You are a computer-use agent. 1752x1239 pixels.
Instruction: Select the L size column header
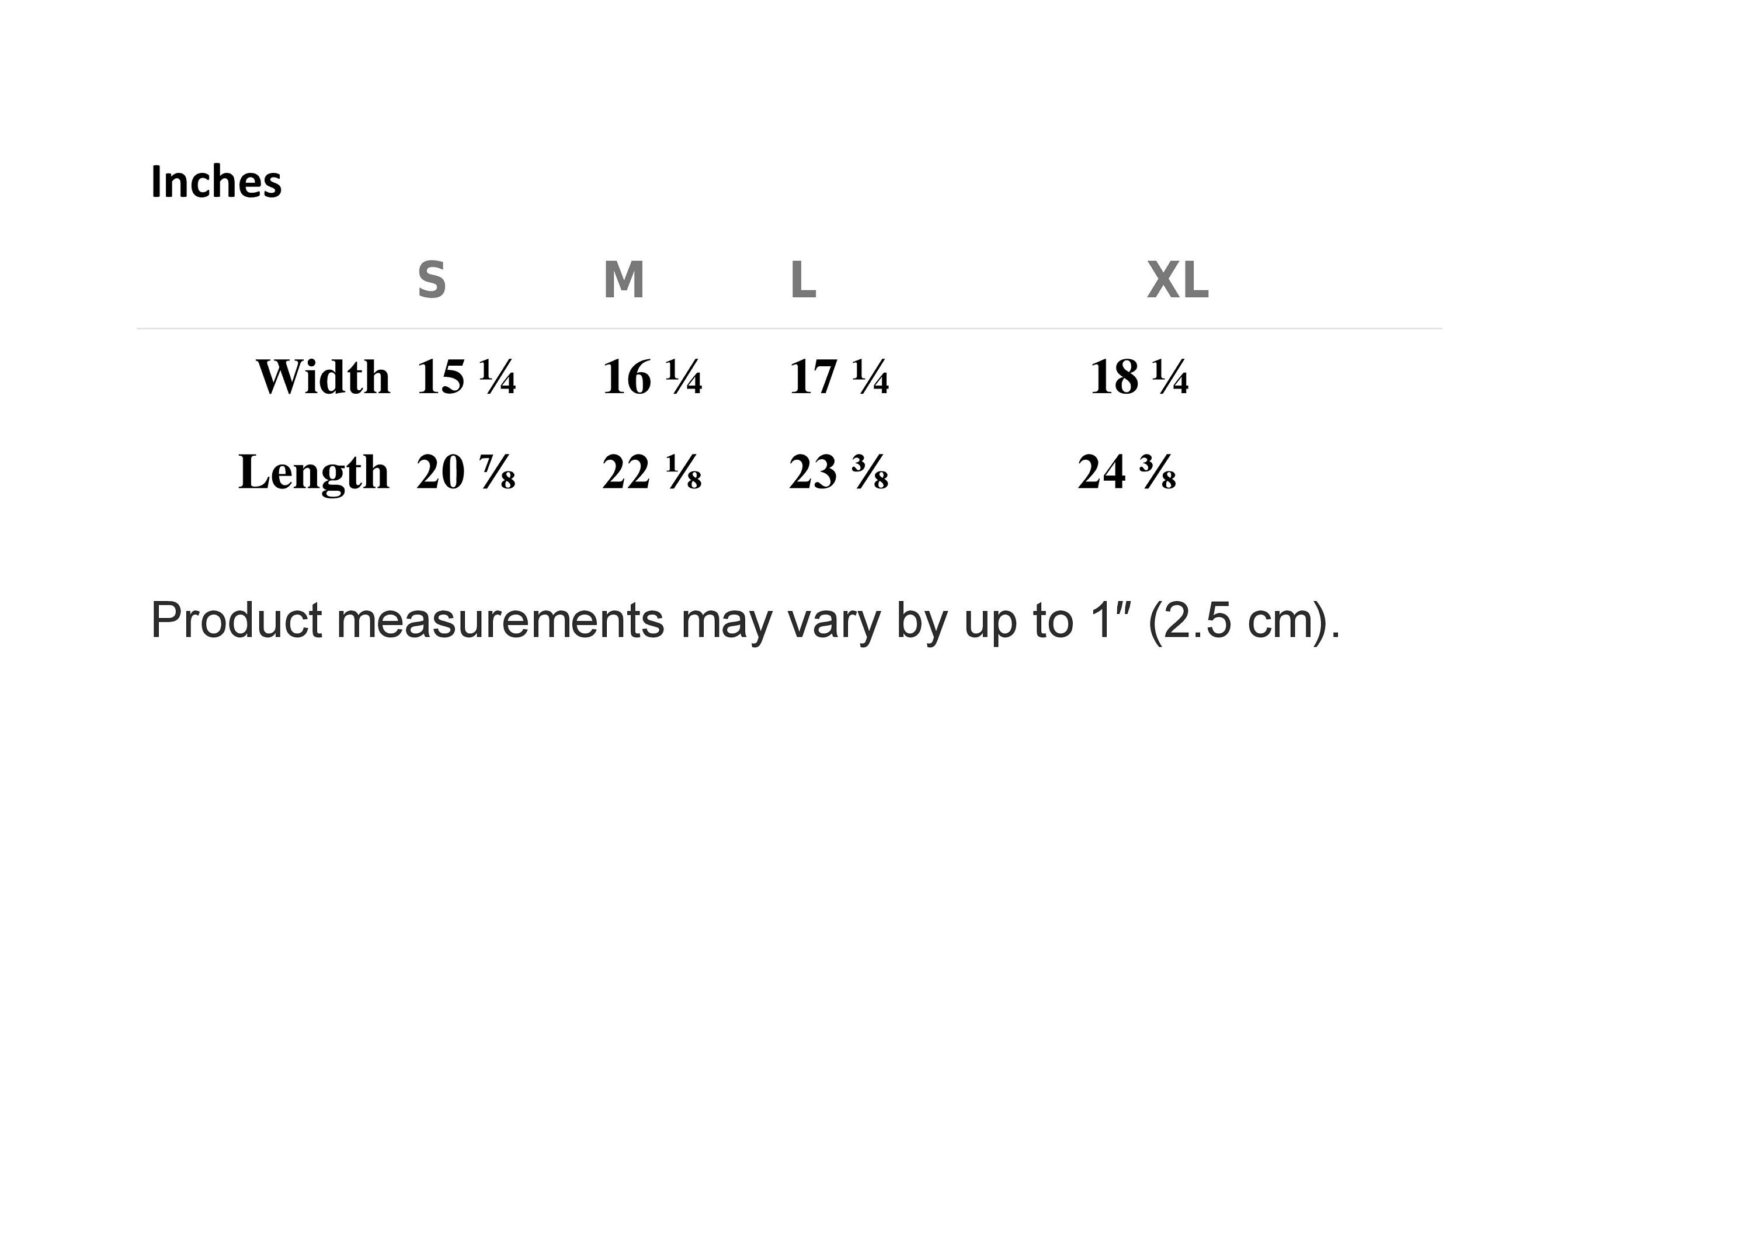803,279
